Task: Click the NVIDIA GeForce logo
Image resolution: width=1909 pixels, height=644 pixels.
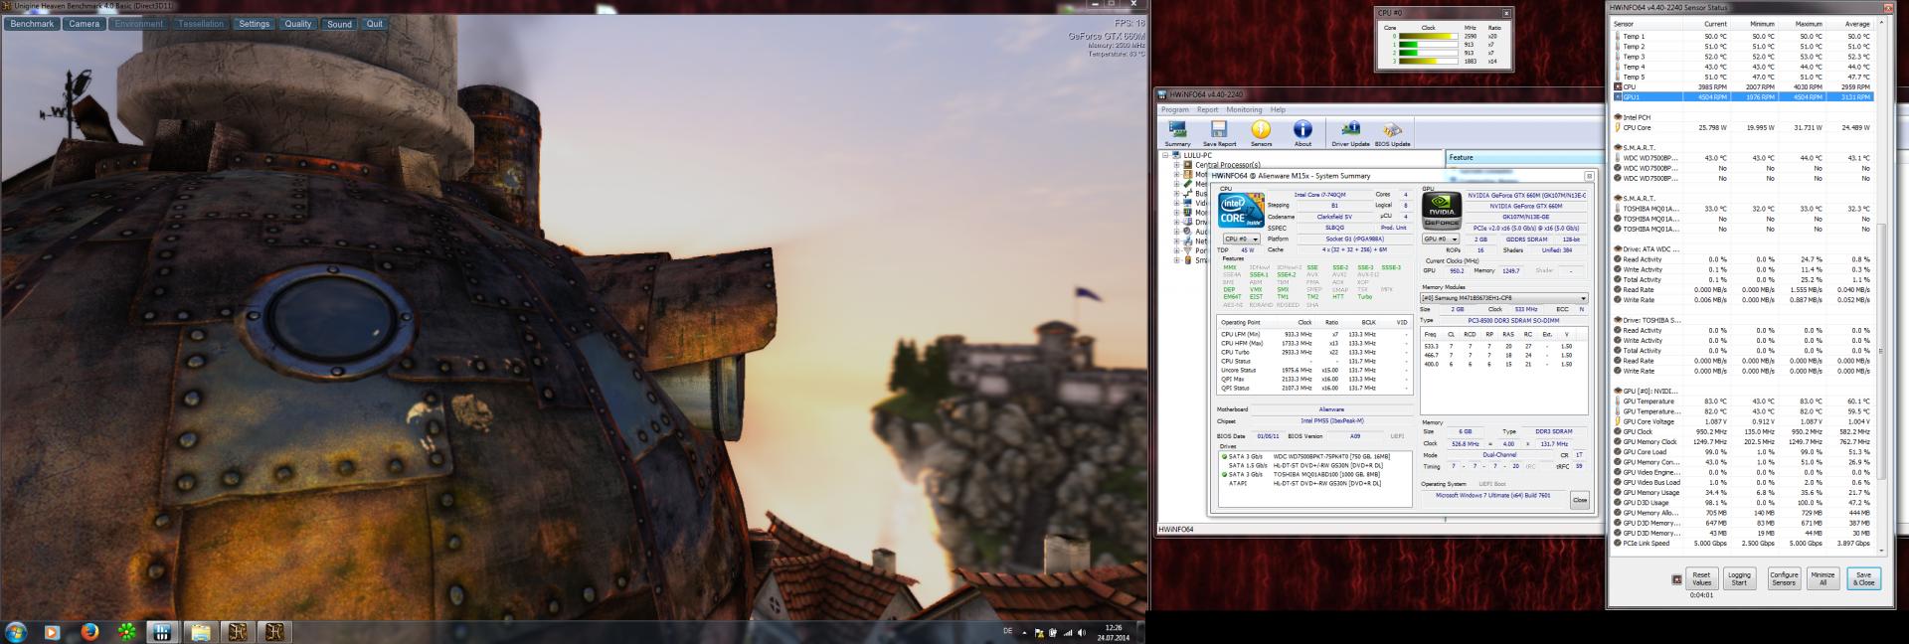Action: coord(1441,211)
